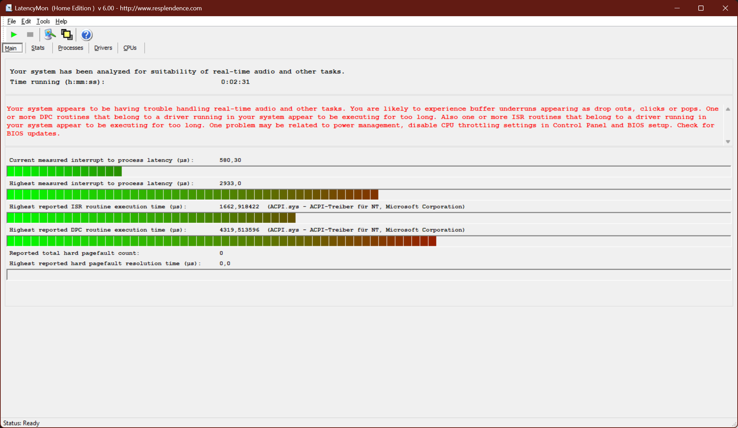The height and width of the screenshot is (428, 738).
Task: Open help via the blue question mark
Action: click(86, 35)
